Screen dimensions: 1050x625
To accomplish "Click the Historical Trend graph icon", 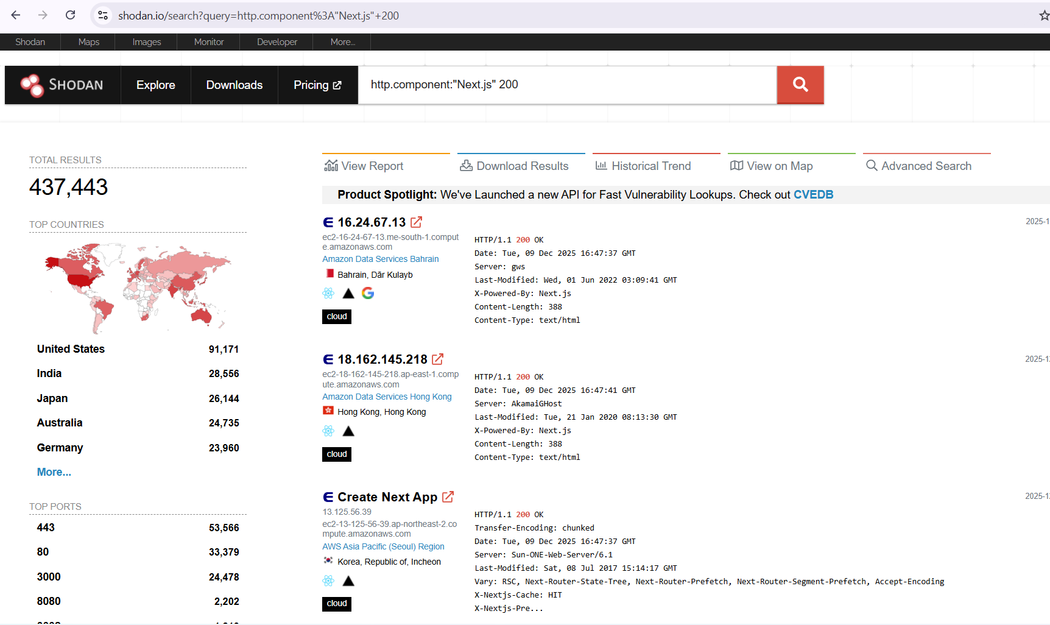I will (601, 166).
